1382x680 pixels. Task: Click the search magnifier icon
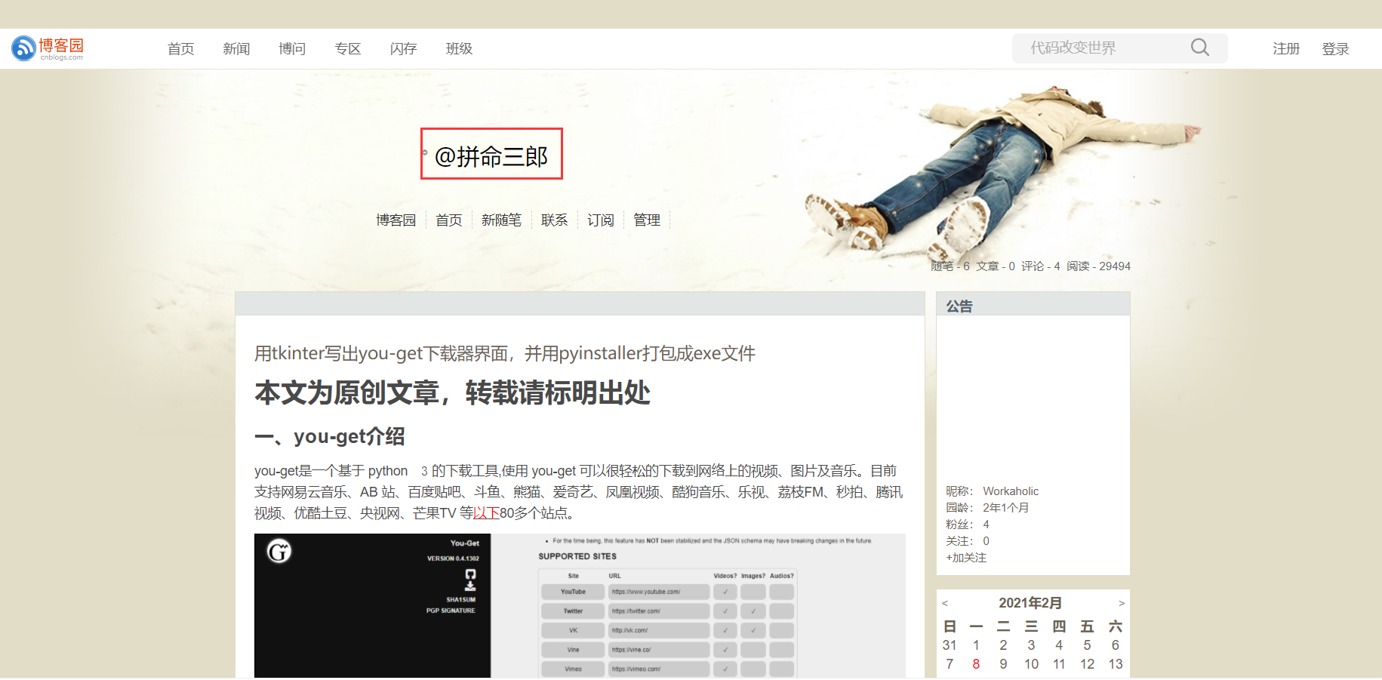1200,47
